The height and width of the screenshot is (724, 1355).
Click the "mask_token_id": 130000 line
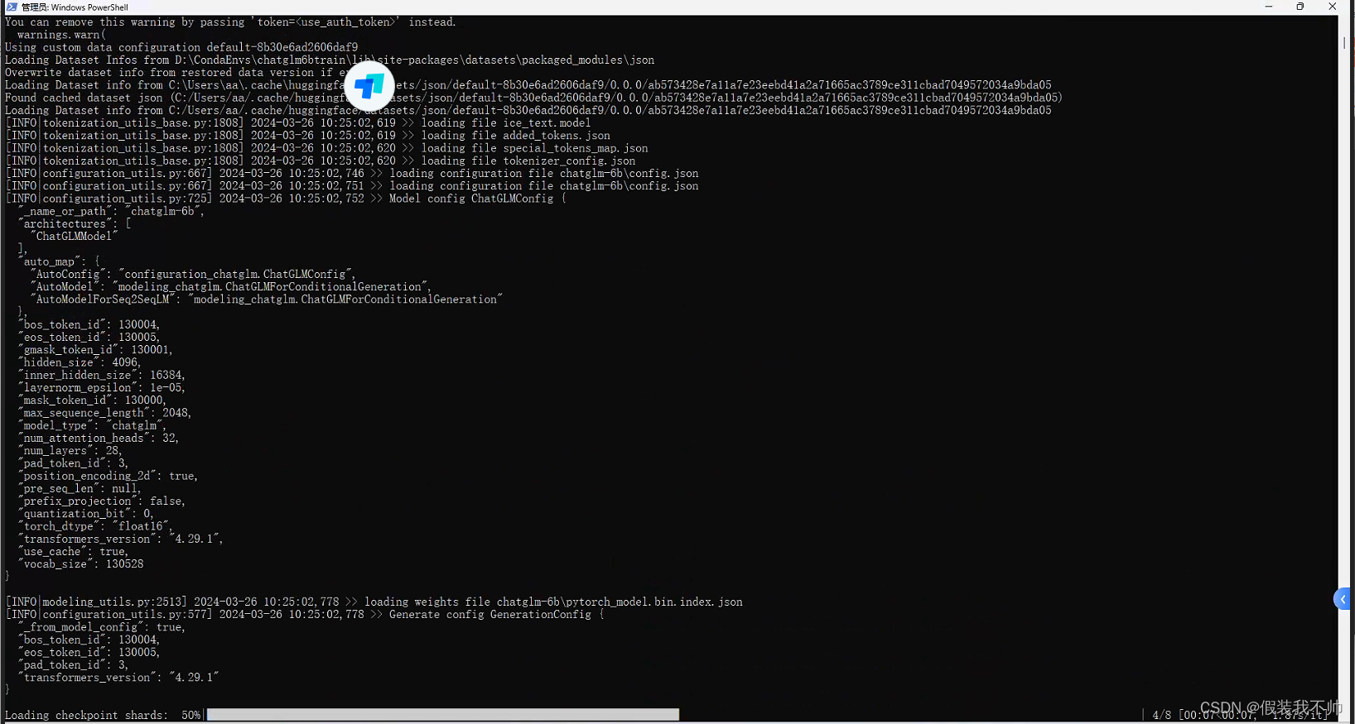pos(92,400)
